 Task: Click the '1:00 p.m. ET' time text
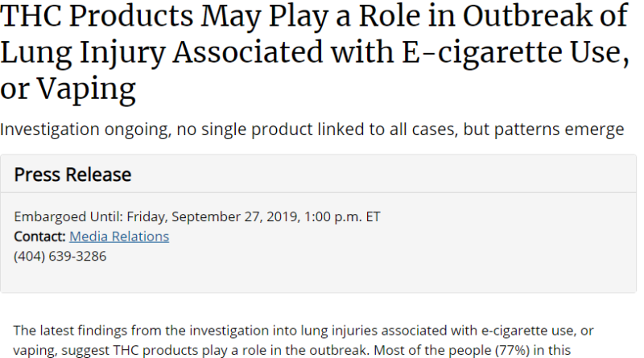(x=342, y=216)
